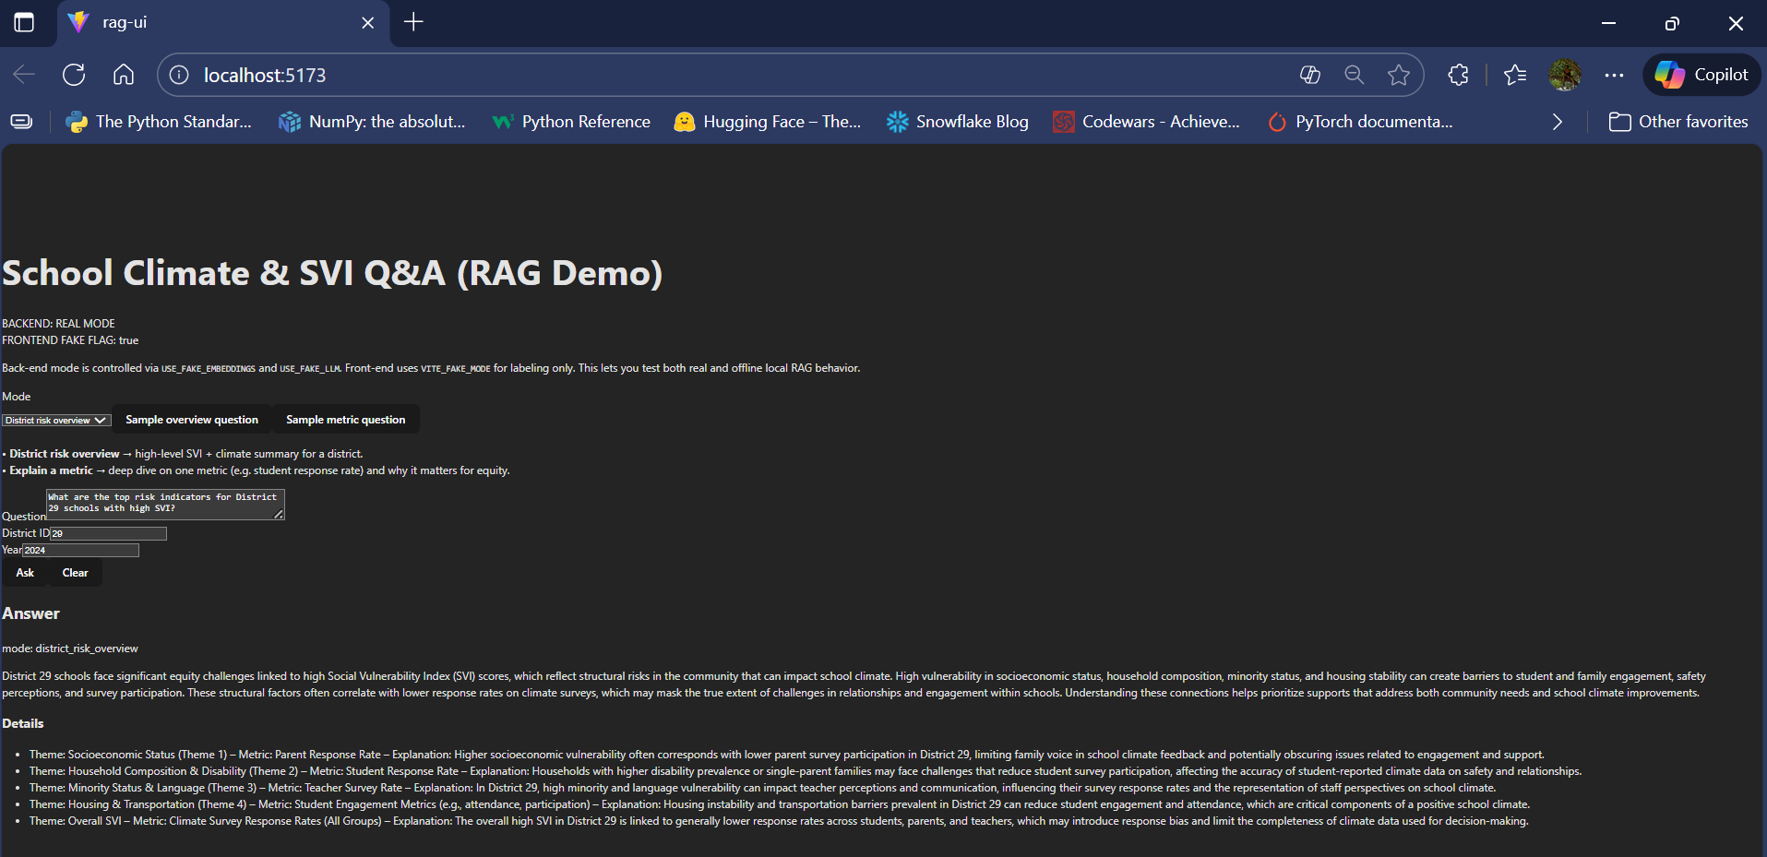Open the tab actions menu icon

[24, 22]
